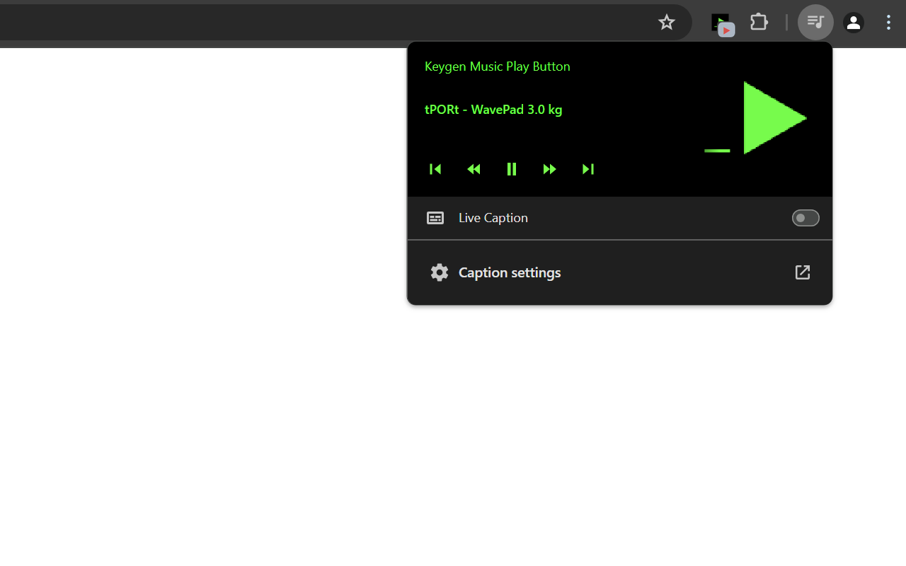Open the Chrome extensions puzzle icon

758,22
